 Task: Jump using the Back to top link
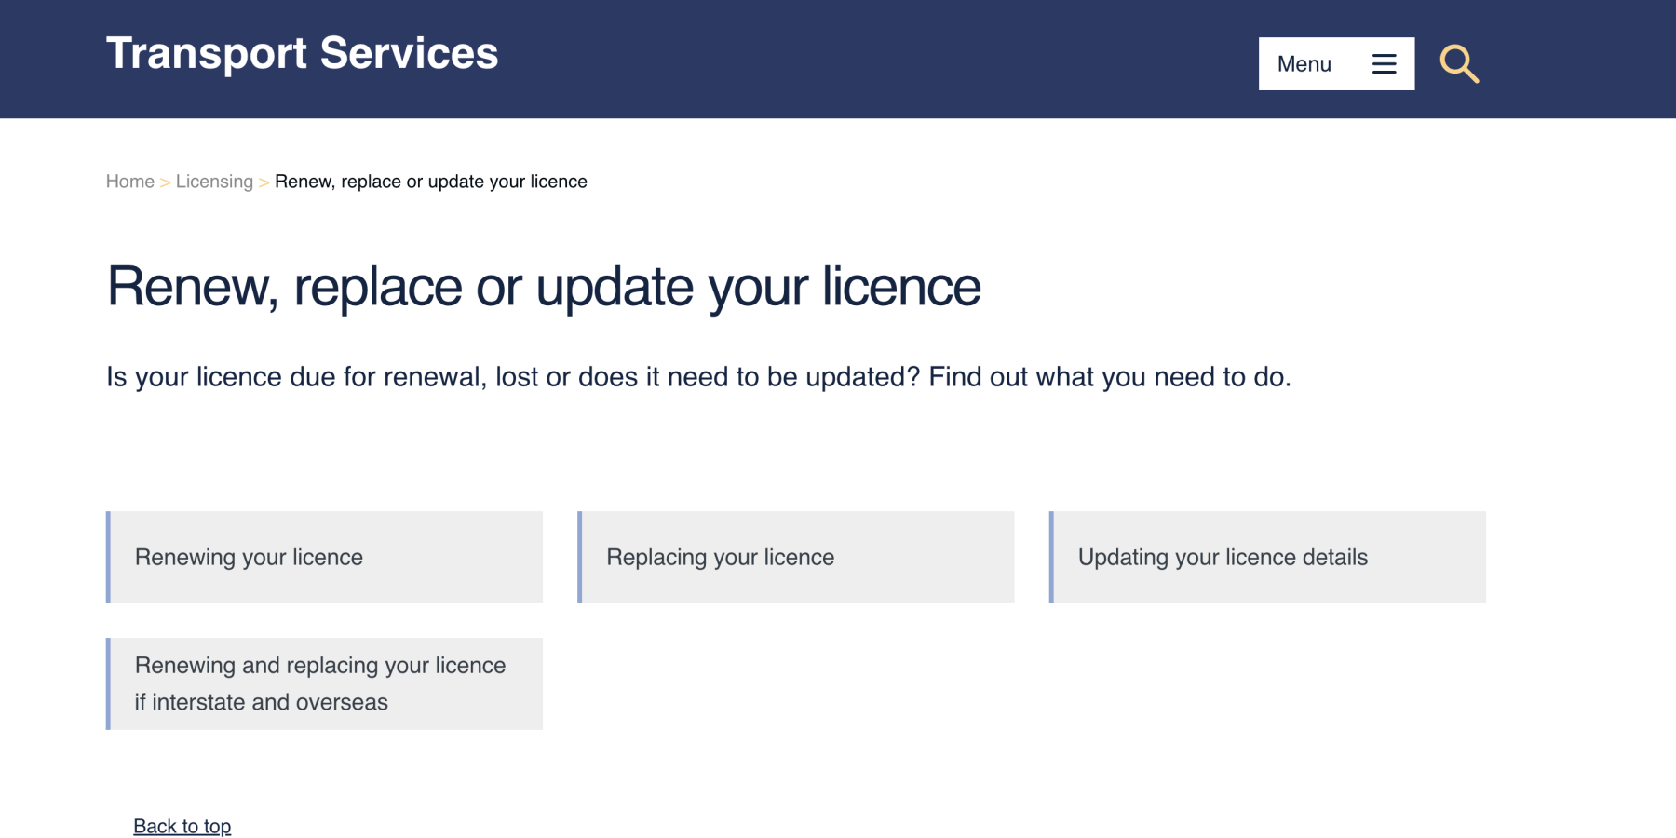tap(182, 826)
